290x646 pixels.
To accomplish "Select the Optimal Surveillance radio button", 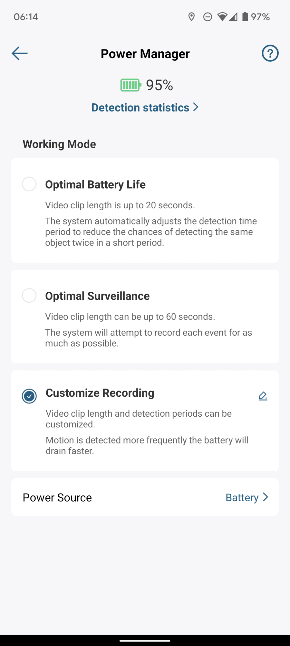I will pos(29,296).
